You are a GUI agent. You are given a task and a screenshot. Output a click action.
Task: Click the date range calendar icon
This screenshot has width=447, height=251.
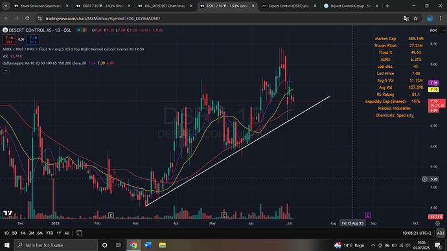tap(79, 233)
